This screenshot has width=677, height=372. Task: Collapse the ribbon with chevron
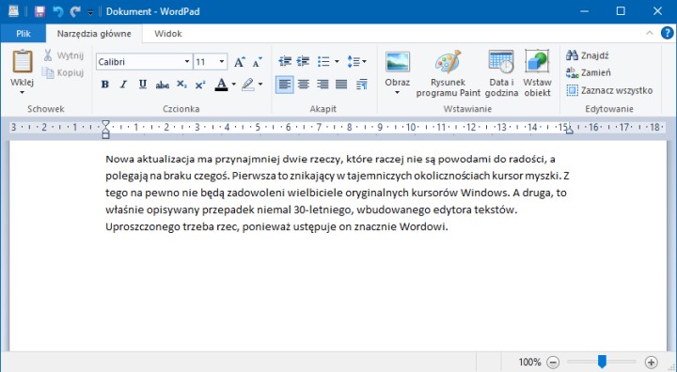pos(650,33)
